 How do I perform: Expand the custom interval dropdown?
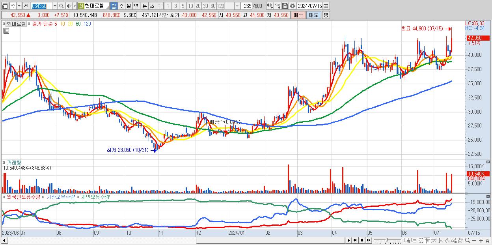237,6
